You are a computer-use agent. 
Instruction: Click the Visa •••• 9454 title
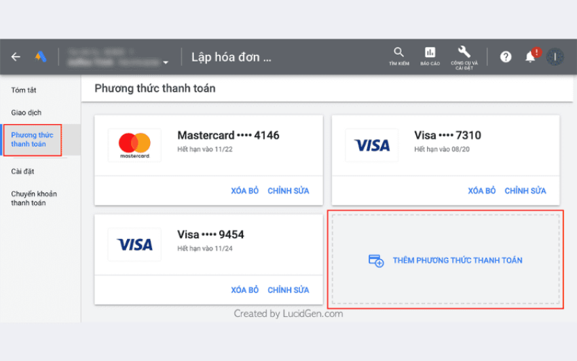coord(210,234)
